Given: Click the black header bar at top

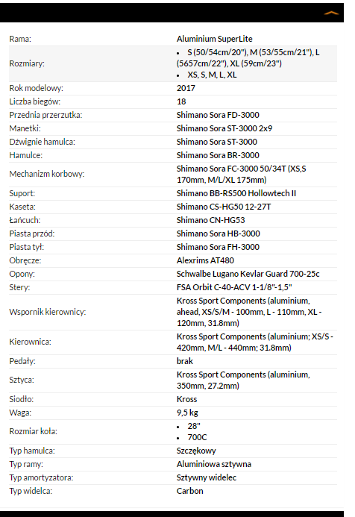Looking at the screenshot, I should click(x=172, y=13).
